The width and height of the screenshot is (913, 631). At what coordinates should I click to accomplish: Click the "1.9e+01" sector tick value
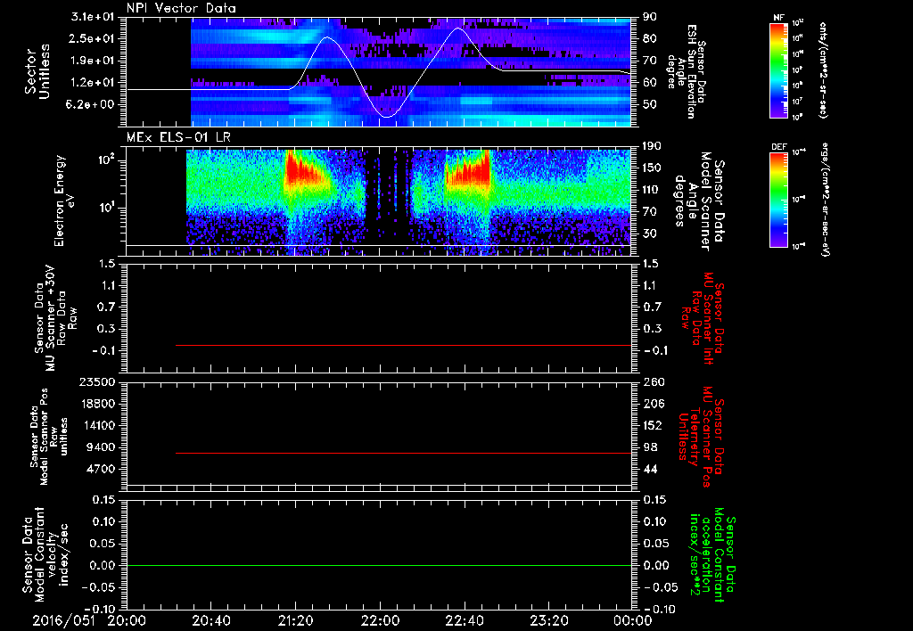pos(93,61)
